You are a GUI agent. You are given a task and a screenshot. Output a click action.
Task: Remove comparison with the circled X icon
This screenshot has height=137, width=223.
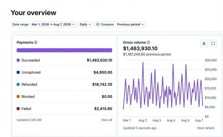[x=98, y=24]
